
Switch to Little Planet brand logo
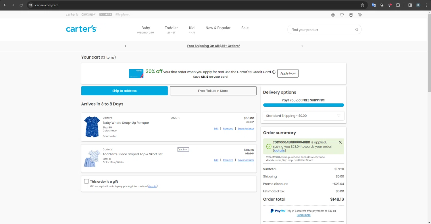coord(122,14)
